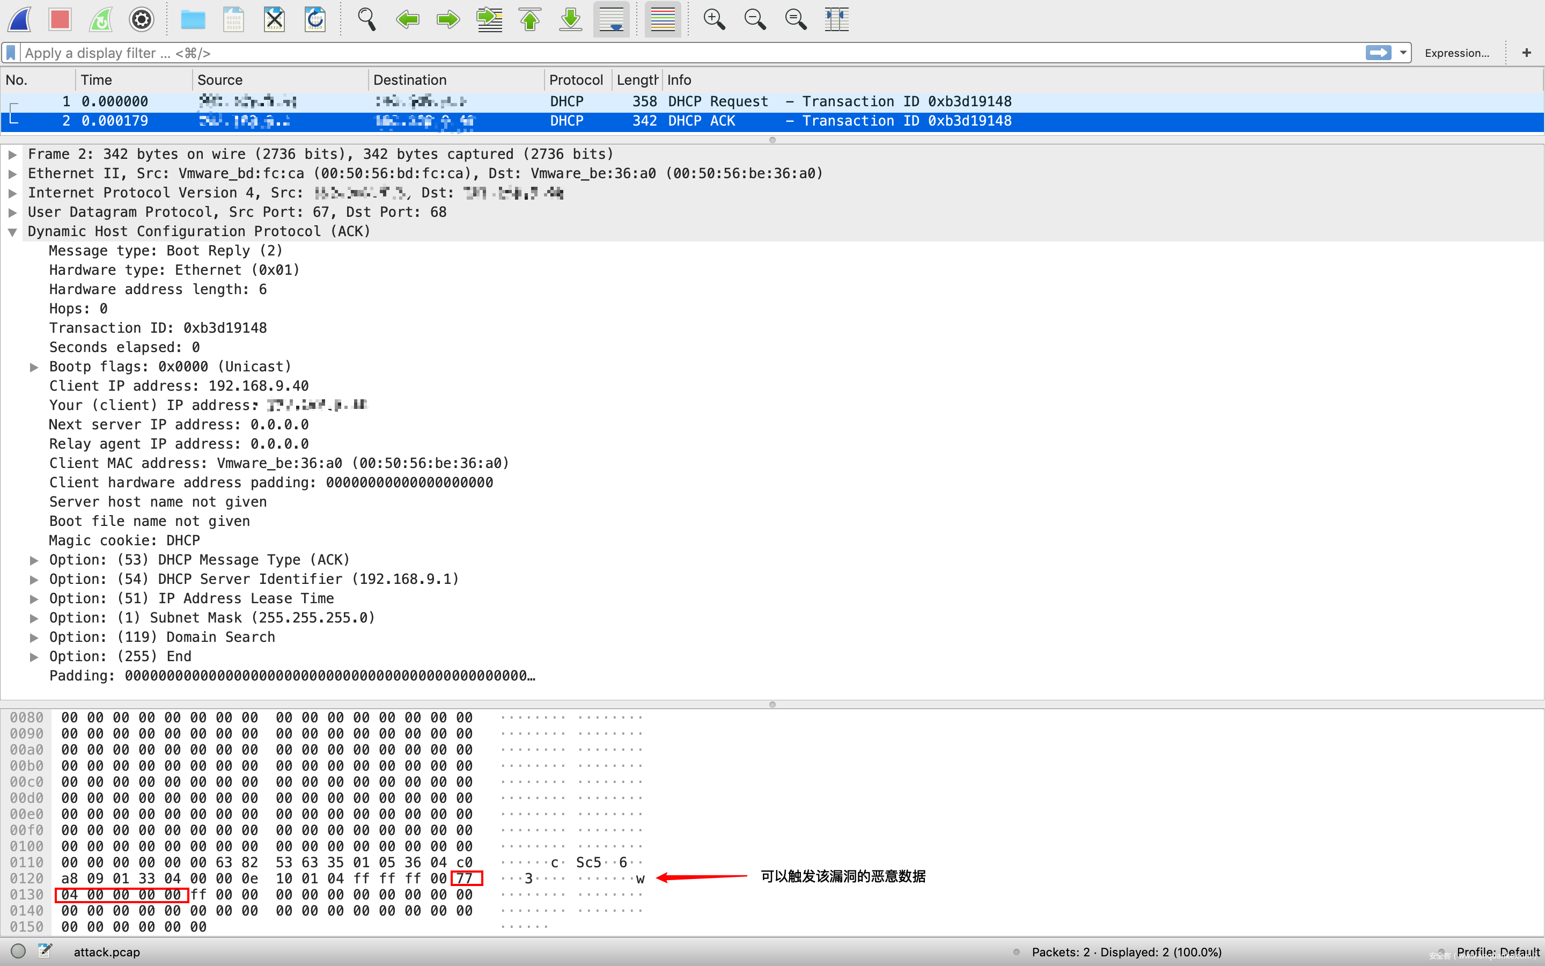
Task: Expand Option (119) Domain Search
Action: tap(34, 638)
